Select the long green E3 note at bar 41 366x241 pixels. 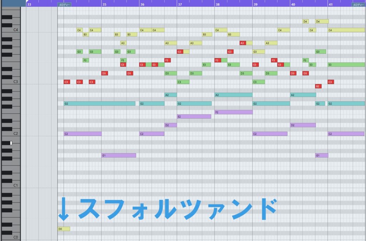point(346,65)
